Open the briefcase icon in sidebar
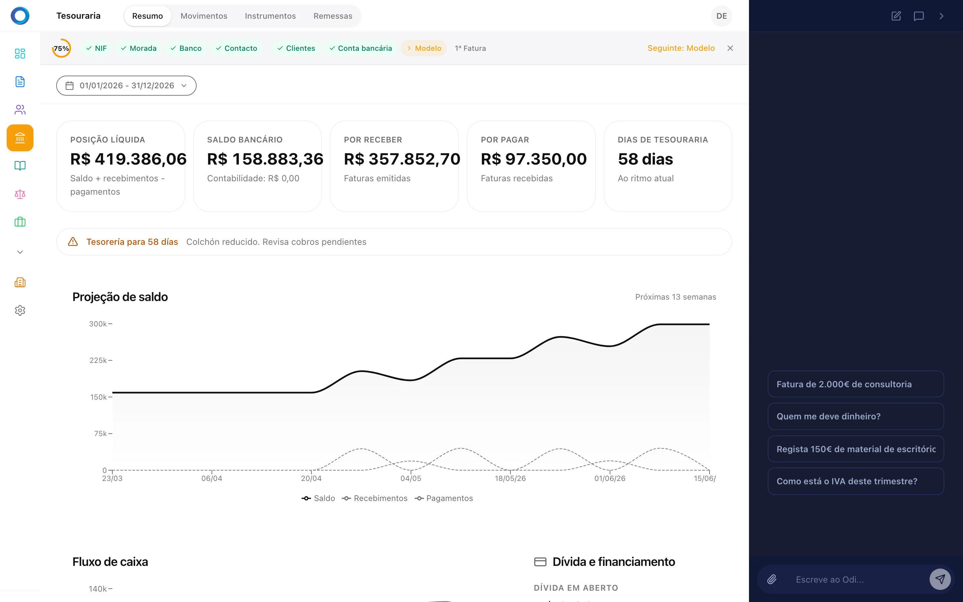The width and height of the screenshot is (963, 602). [20, 222]
